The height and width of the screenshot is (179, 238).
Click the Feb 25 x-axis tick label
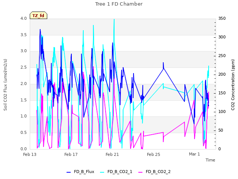[x=154, y=154]
